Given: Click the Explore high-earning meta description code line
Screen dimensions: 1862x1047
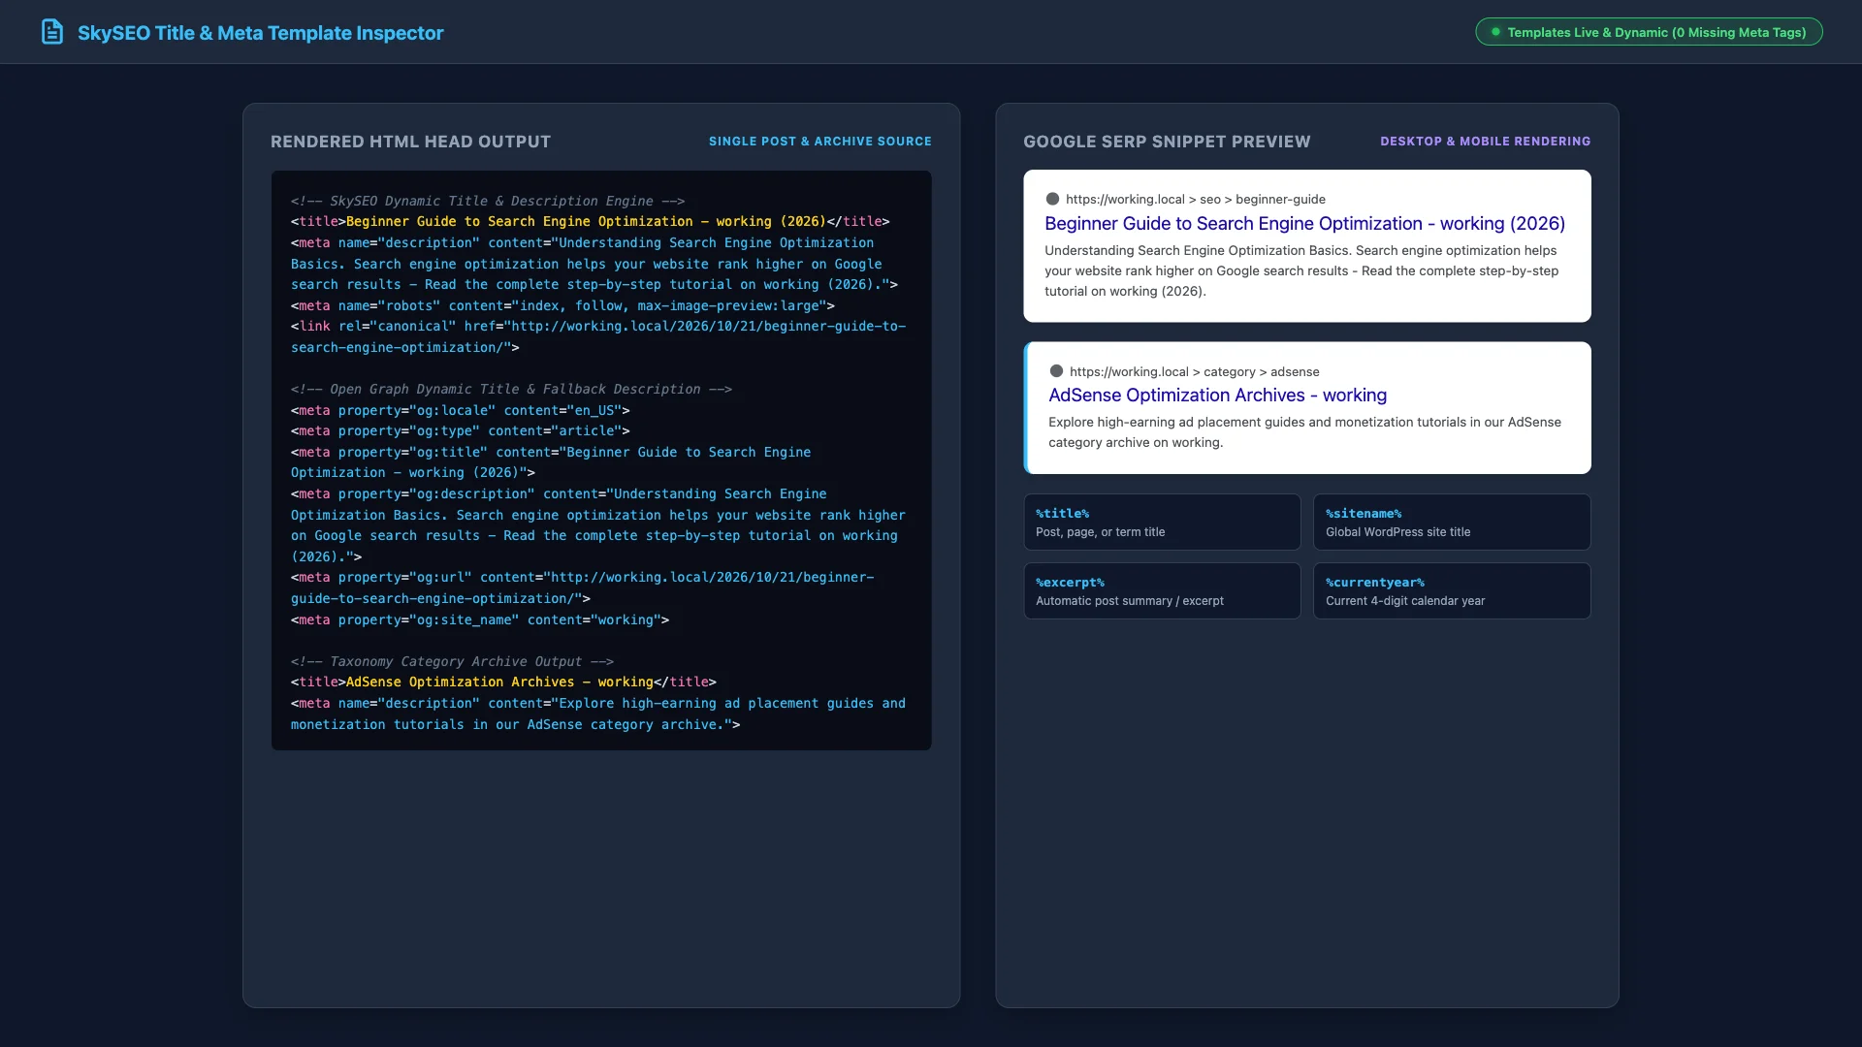Looking at the screenshot, I should pos(598,714).
